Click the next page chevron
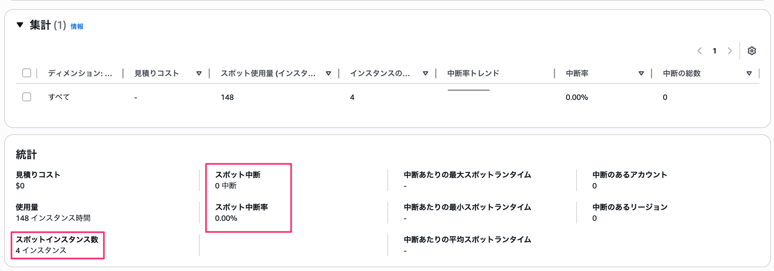774x271 pixels. [x=730, y=50]
